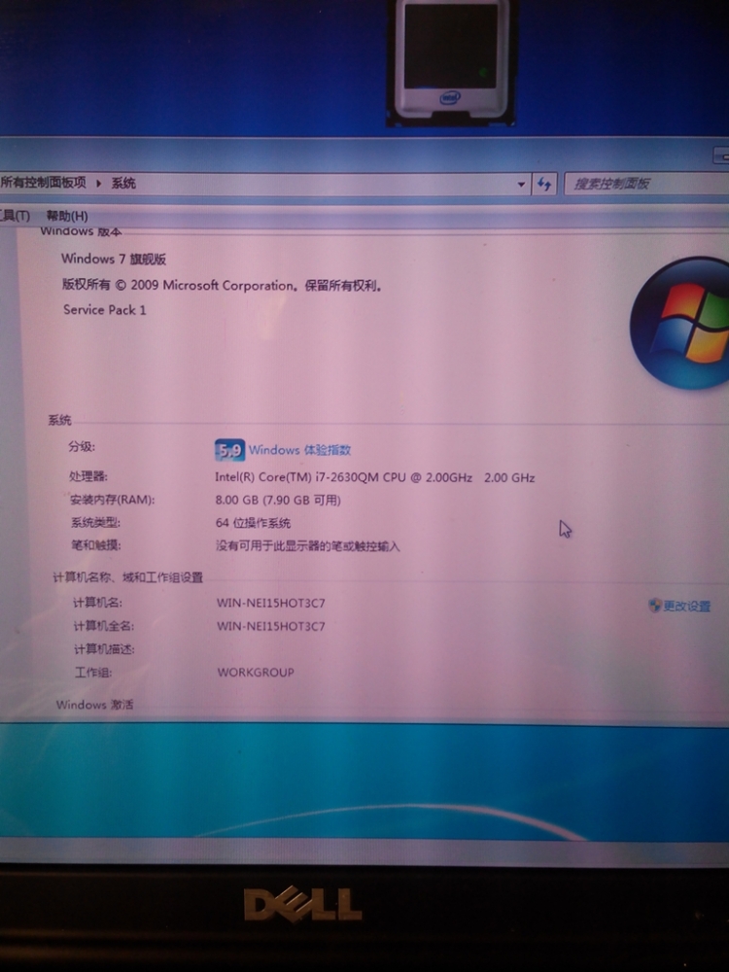729x972 pixels.
Task: Select the Service Pack 1 text
Action: [x=105, y=310]
